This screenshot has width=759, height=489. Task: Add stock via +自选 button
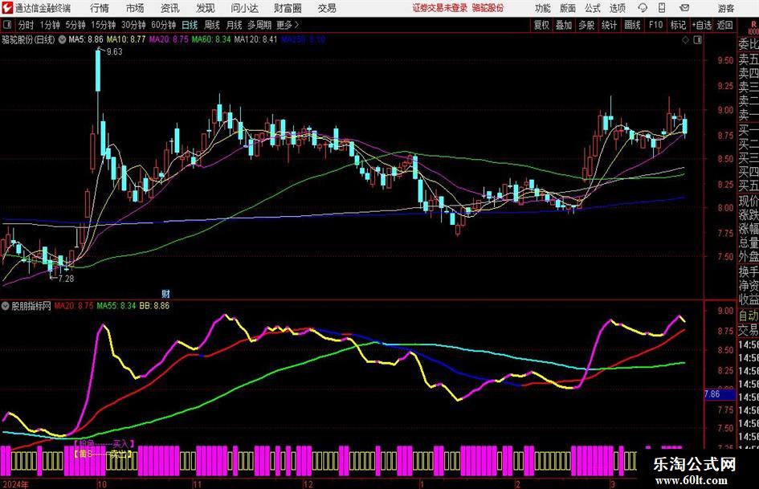point(701,25)
